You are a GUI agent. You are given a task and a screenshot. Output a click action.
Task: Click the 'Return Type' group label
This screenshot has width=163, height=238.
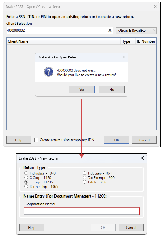coord(34,167)
